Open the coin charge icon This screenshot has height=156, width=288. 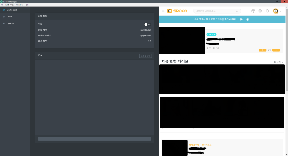(260, 11)
